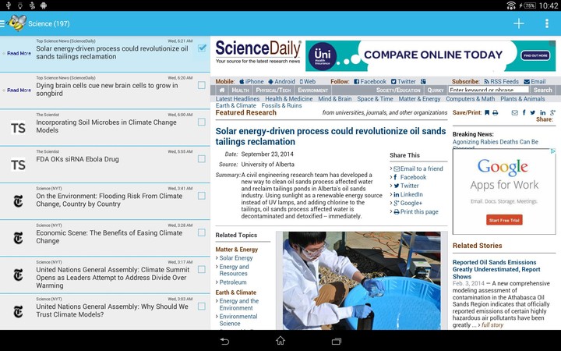Image resolution: width=561 pixels, height=351 pixels.
Task: Open Fossils & Ruins submenu link
Action: tap(281, 105)
